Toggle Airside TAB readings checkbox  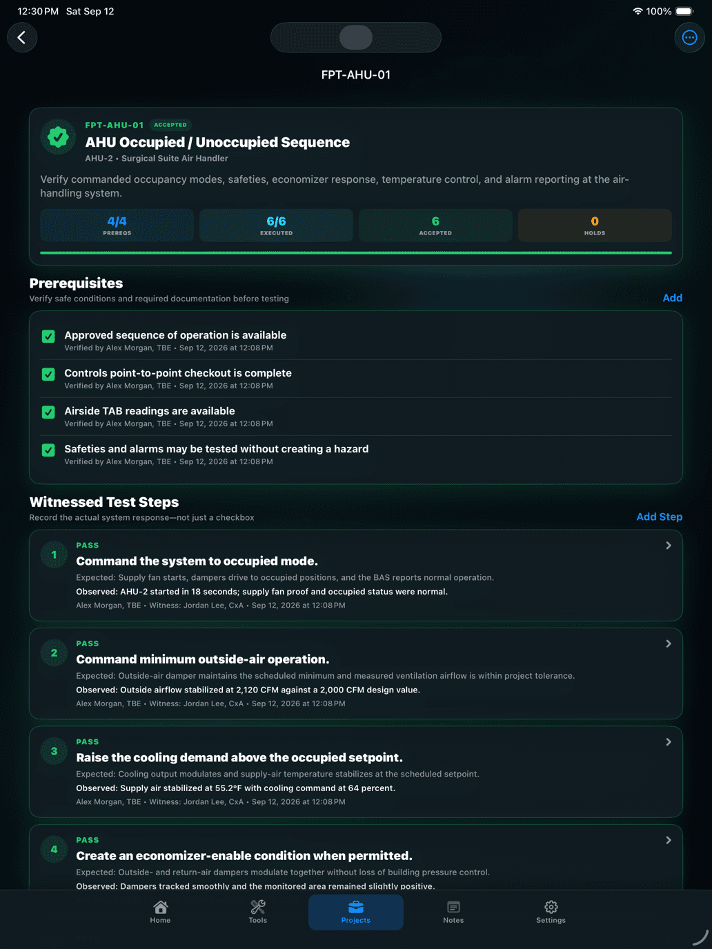pos(48,412)
